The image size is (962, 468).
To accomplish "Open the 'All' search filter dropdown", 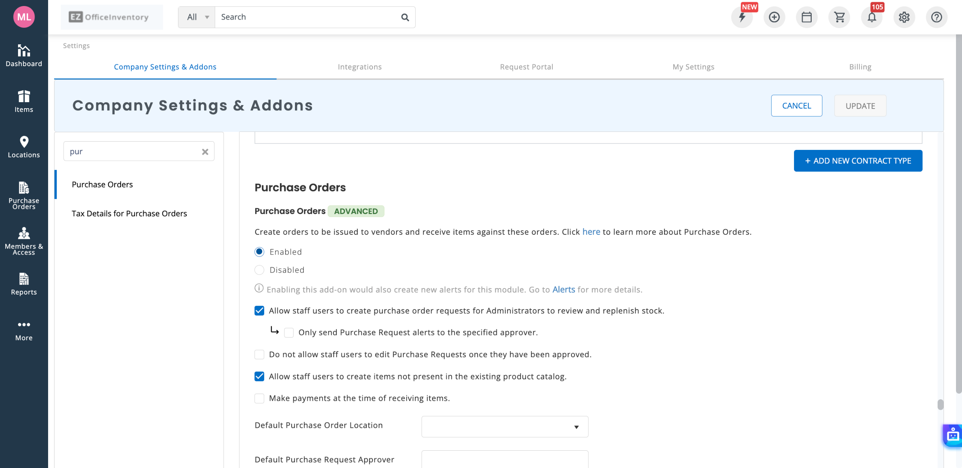I will click(197, 17).
